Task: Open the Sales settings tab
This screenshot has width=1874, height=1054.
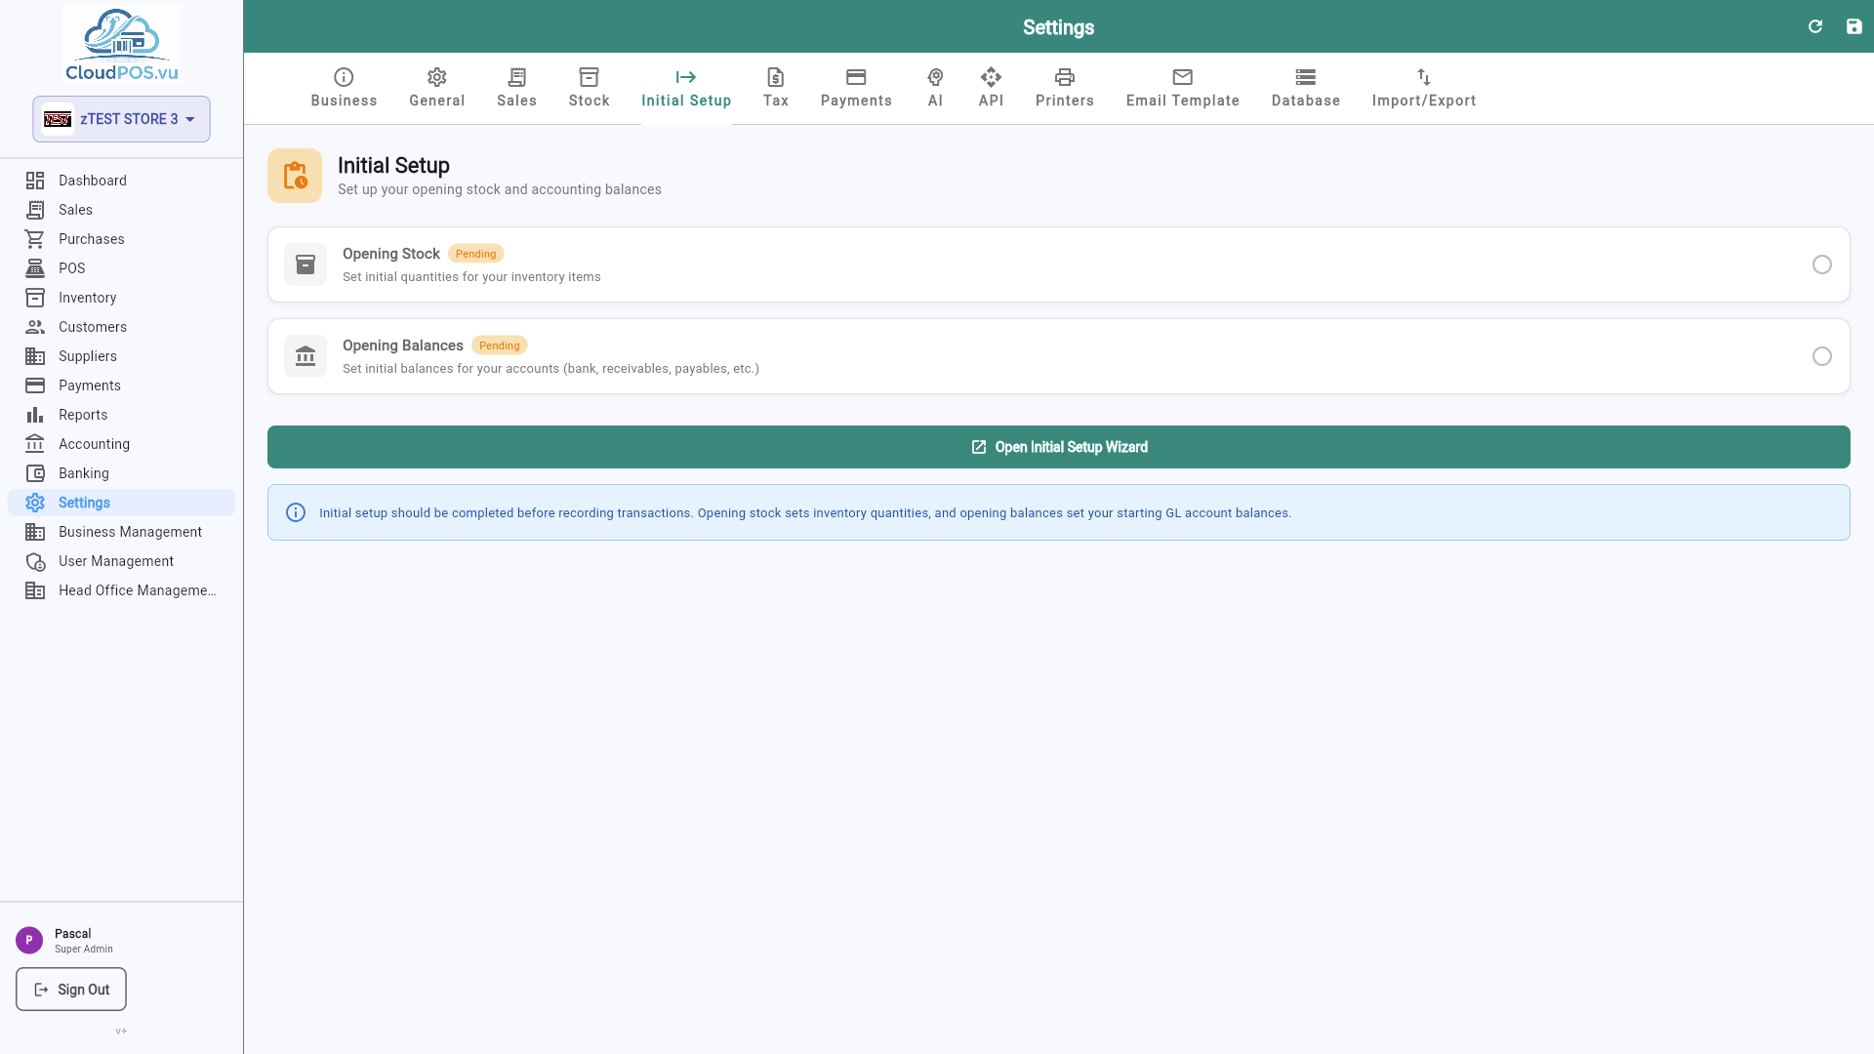Action: click(517, 88)
